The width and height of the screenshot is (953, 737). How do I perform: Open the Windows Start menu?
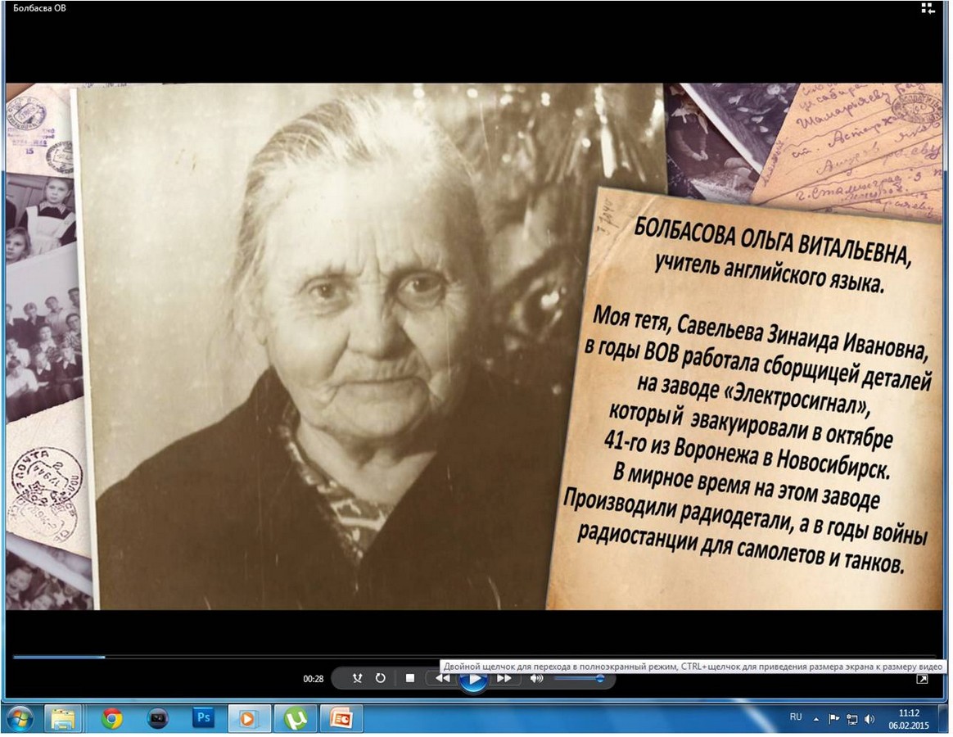pyautogui.click(x=19, y=718)
